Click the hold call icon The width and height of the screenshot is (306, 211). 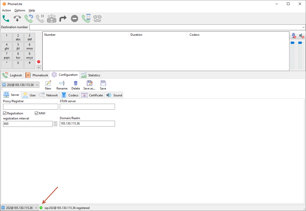tap(40, 19)
